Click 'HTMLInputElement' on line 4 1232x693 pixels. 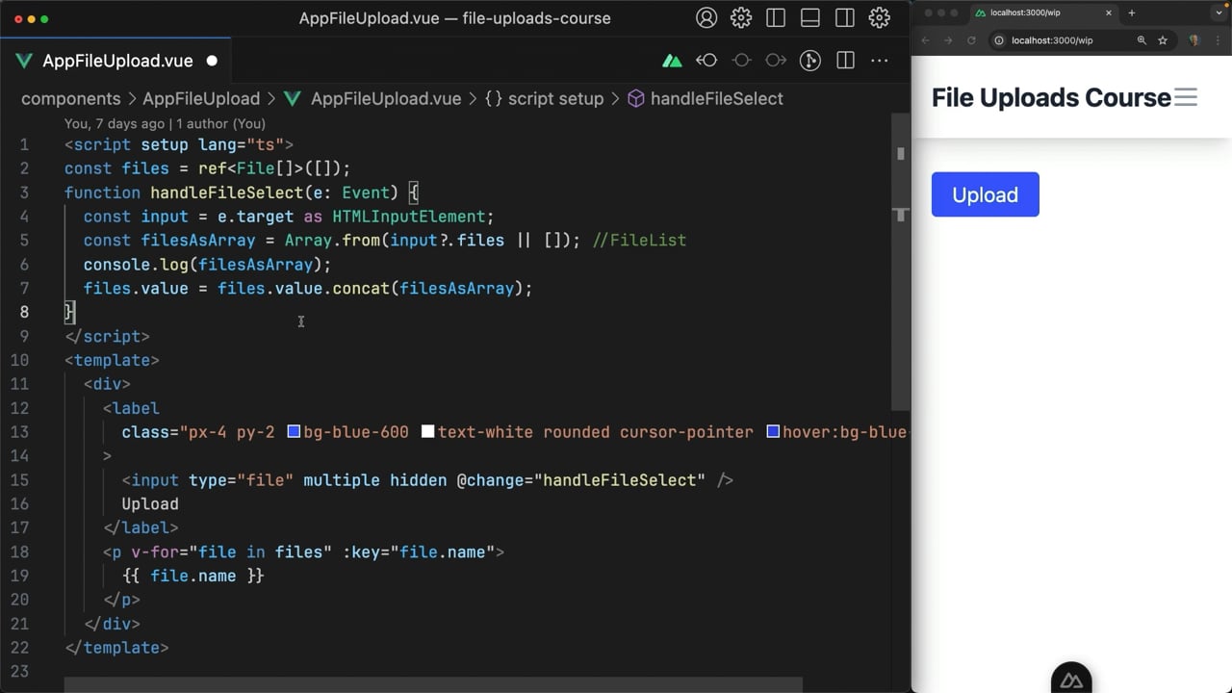(408, 217)
